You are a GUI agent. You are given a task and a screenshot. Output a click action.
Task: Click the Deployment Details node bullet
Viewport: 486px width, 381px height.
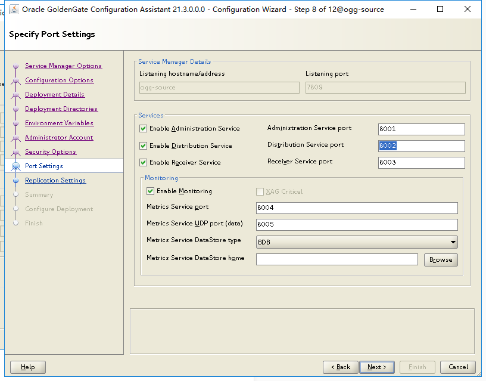16,95
